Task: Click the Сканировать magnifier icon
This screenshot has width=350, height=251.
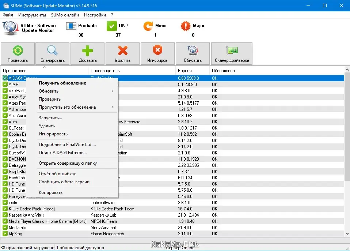Action: point(53,50)
